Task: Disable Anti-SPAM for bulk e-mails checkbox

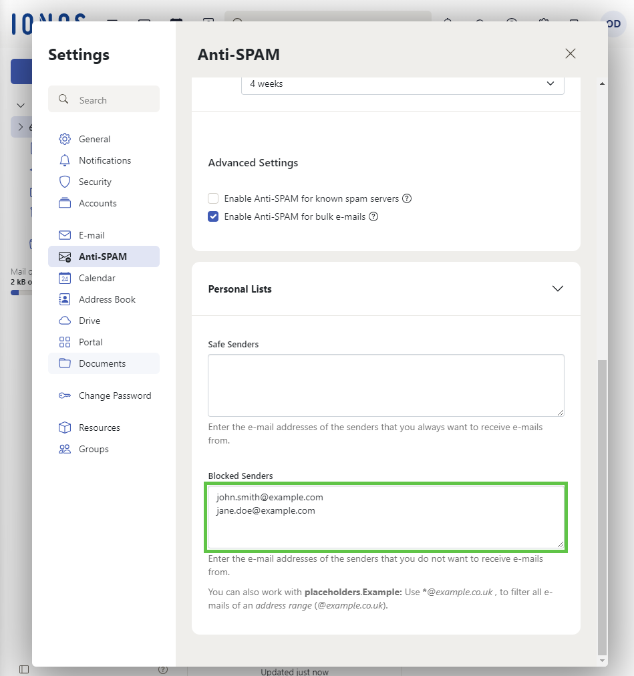Action: pyautogui.click(x=213, y=216)
